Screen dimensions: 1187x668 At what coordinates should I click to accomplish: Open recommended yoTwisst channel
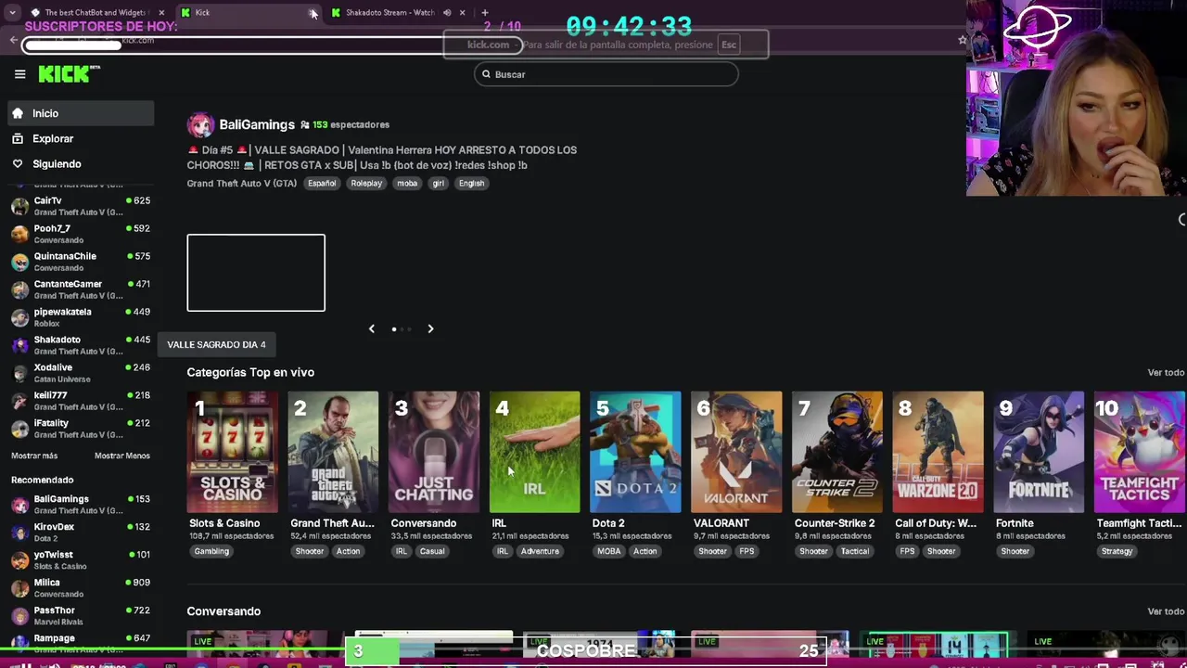81,560
